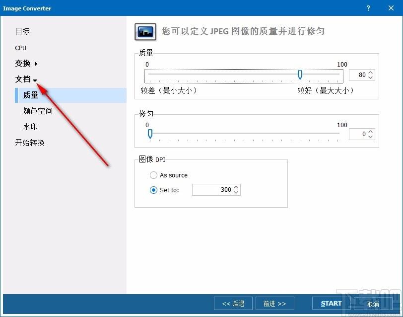The width and height of the screenshot is (403, 317).
Task: Increase 修匀 value with up arrow
Action: (x=370, y=132)
